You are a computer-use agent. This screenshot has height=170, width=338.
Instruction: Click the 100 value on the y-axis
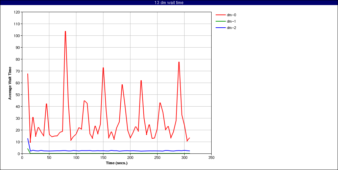pos(17,36)
